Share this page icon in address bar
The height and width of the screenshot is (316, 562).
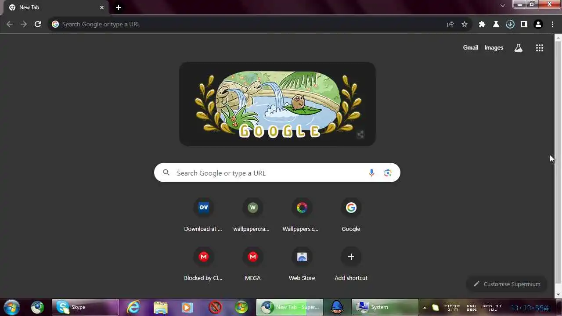pyautogui.click(x=450, y=24)
